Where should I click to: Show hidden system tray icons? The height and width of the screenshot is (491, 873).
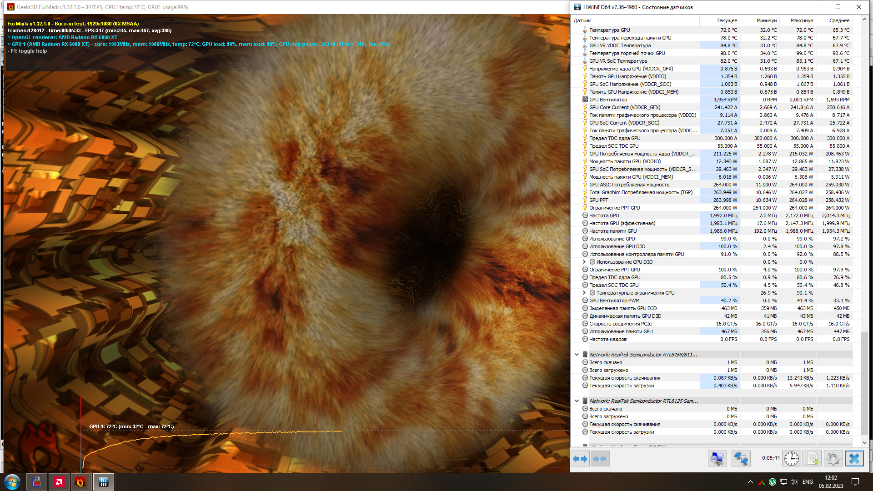coord(750,482)
